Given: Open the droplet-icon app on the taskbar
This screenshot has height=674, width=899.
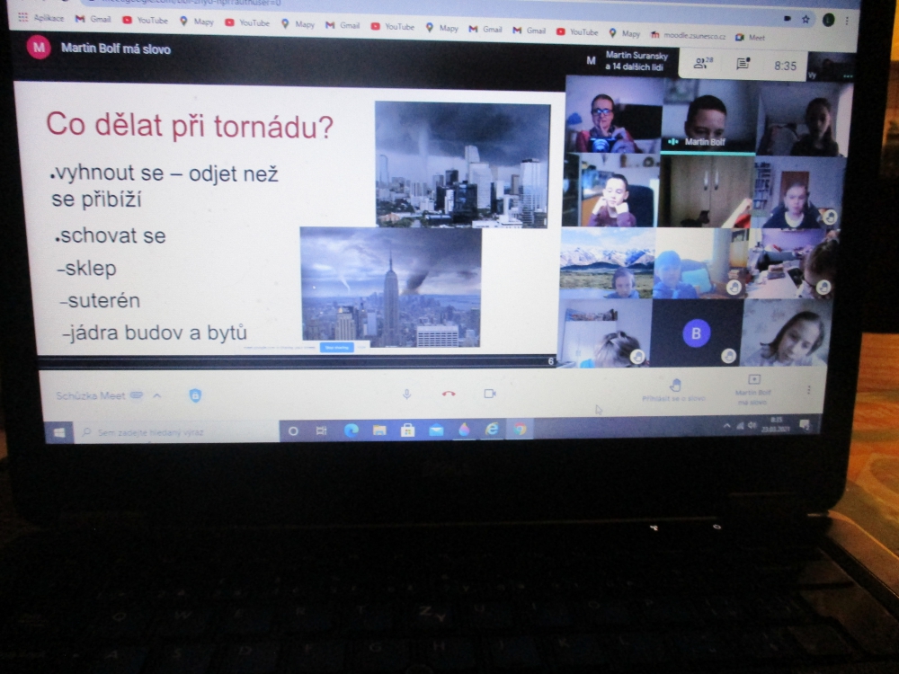Looking at the screenshot, I should click(465, 430).
